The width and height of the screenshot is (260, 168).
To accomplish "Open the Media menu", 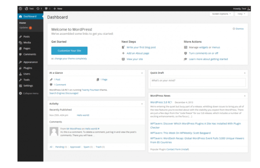I will [27, 42].
